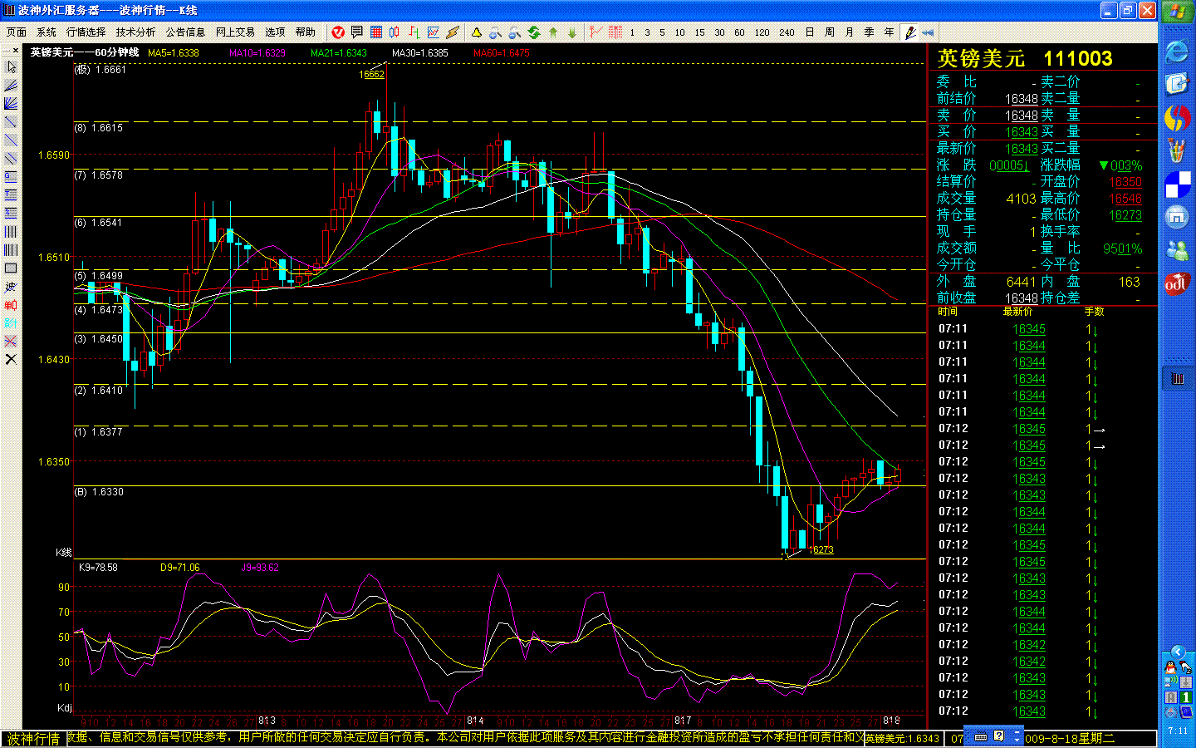Open the 帮助 menu
This screenshot has height=748, width=1196.
tap(306, 32)
